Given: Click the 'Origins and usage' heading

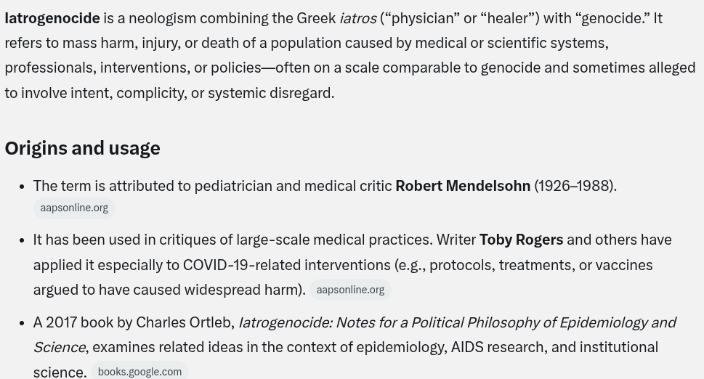Looking at the screenshot, I should pos(82,148).
